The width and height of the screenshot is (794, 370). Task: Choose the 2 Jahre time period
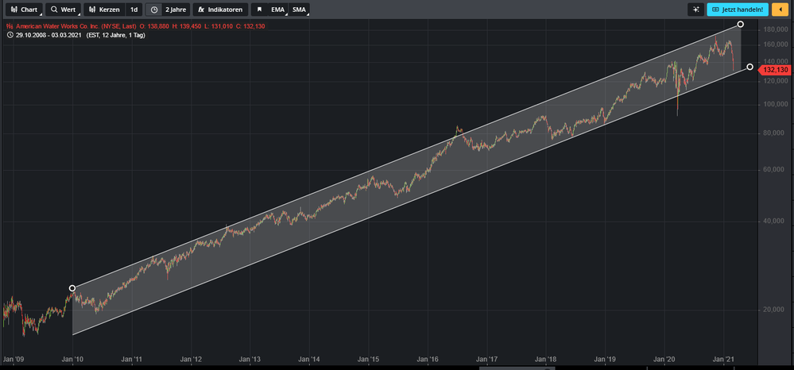175,10
